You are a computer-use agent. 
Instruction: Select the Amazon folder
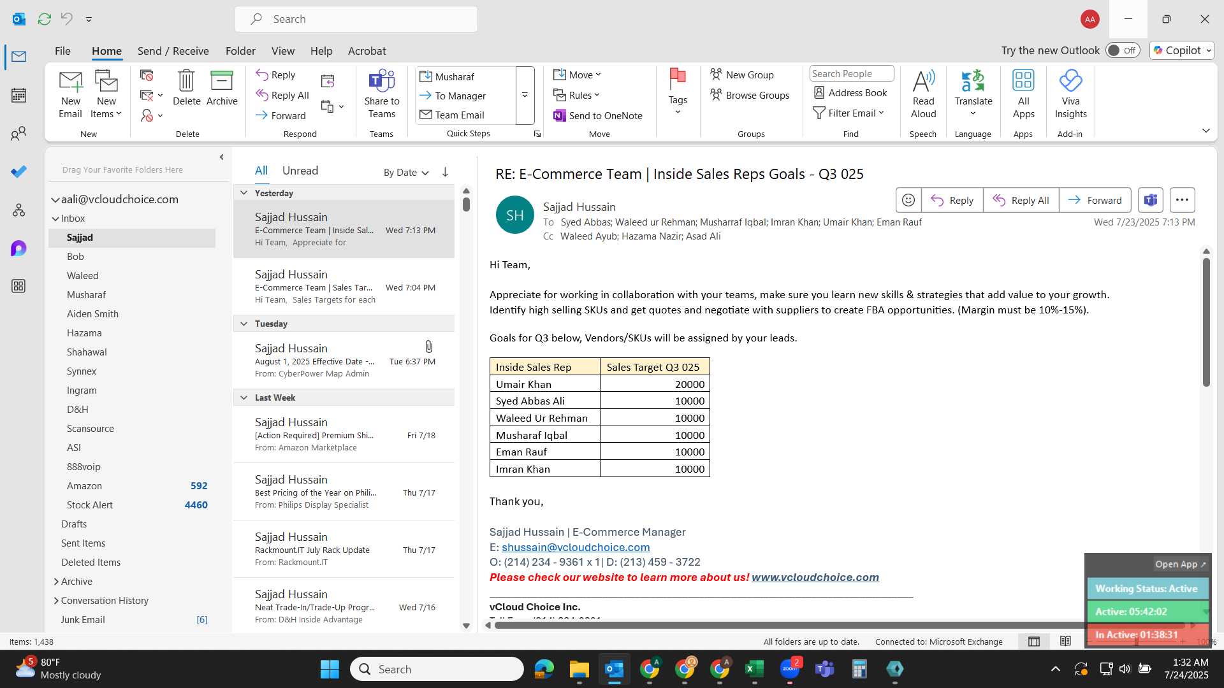coord(132,486)
